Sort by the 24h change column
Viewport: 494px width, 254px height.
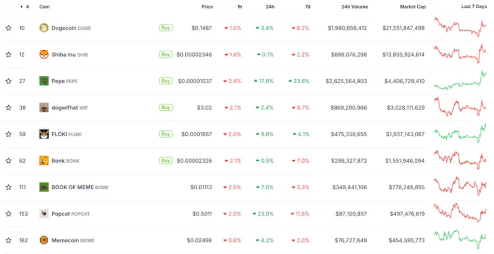(x=270, y=7)
